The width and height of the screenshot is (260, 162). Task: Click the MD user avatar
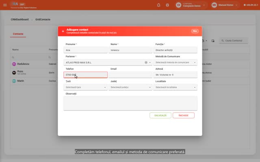point(214,5)
